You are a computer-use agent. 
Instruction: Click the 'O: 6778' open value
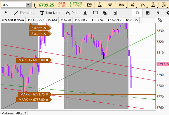pyautogui.click(x=65, y=20)
